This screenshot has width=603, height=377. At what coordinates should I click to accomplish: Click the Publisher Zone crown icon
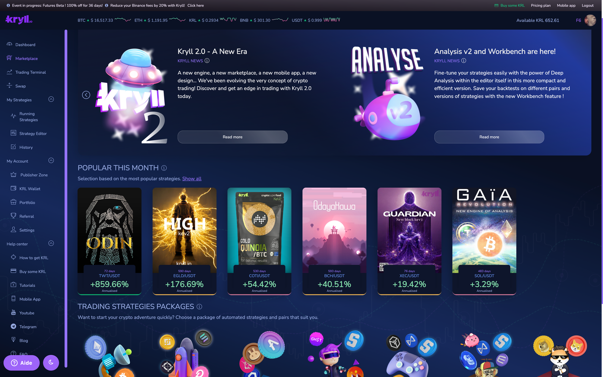(x=13, y=174)
